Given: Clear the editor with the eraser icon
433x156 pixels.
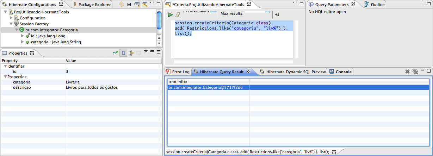Looking at the screenshot, I should pyautogui.click(x=178, y=14).
